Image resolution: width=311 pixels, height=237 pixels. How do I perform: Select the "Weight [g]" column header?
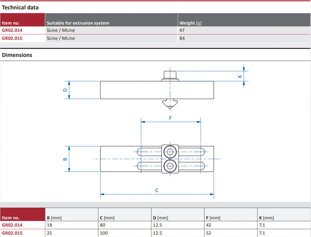[x=190, y=23]
